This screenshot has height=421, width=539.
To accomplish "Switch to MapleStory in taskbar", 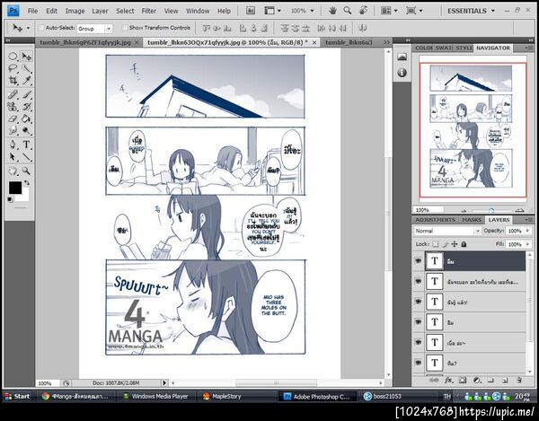I will point(223,396).
